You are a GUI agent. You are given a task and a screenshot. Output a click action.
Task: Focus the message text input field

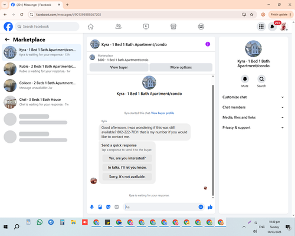[x=161, y=207]
